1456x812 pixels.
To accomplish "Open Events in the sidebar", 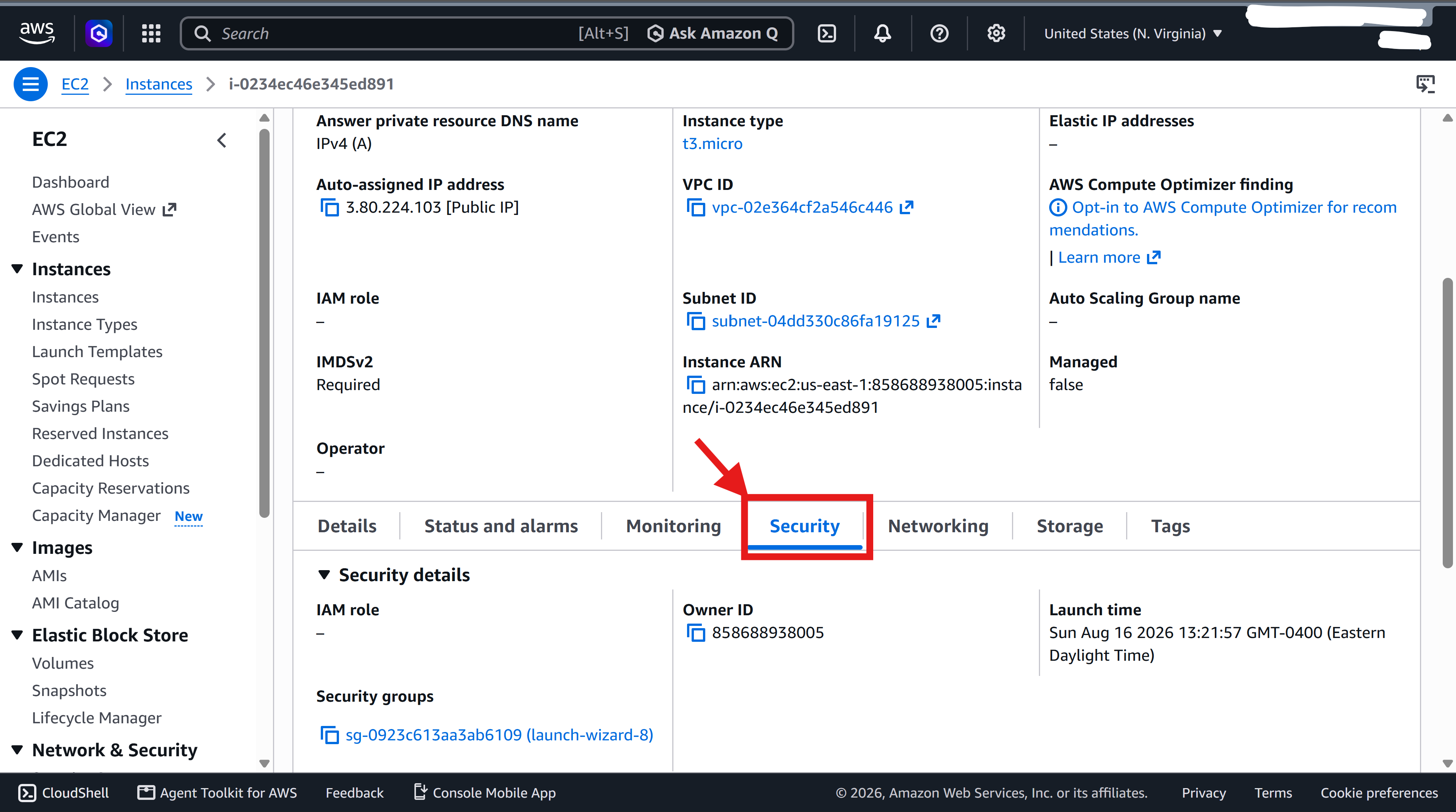I will pyautogui.click(x=55, y=237).
